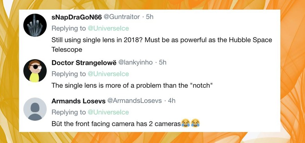Visit the @Guntraitor handle
This screenshot has width=305, height=143.
point(122,17)
